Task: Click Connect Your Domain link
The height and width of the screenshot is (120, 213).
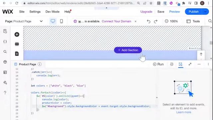Action: pyautogui.click(x=116, y=21)
